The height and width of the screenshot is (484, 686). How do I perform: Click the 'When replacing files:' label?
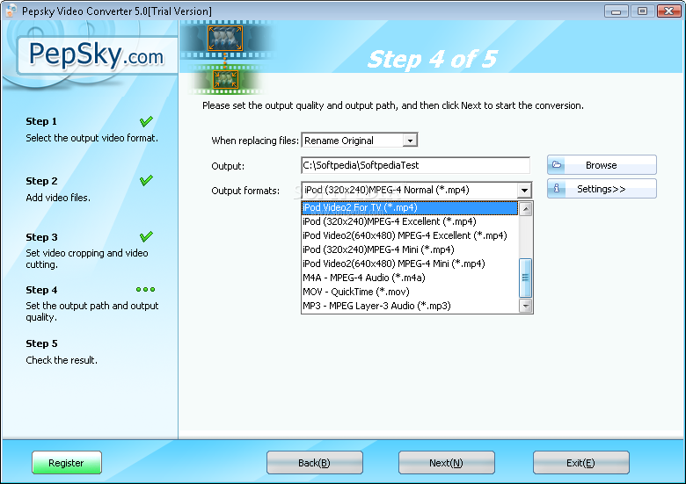coord(255,141)
